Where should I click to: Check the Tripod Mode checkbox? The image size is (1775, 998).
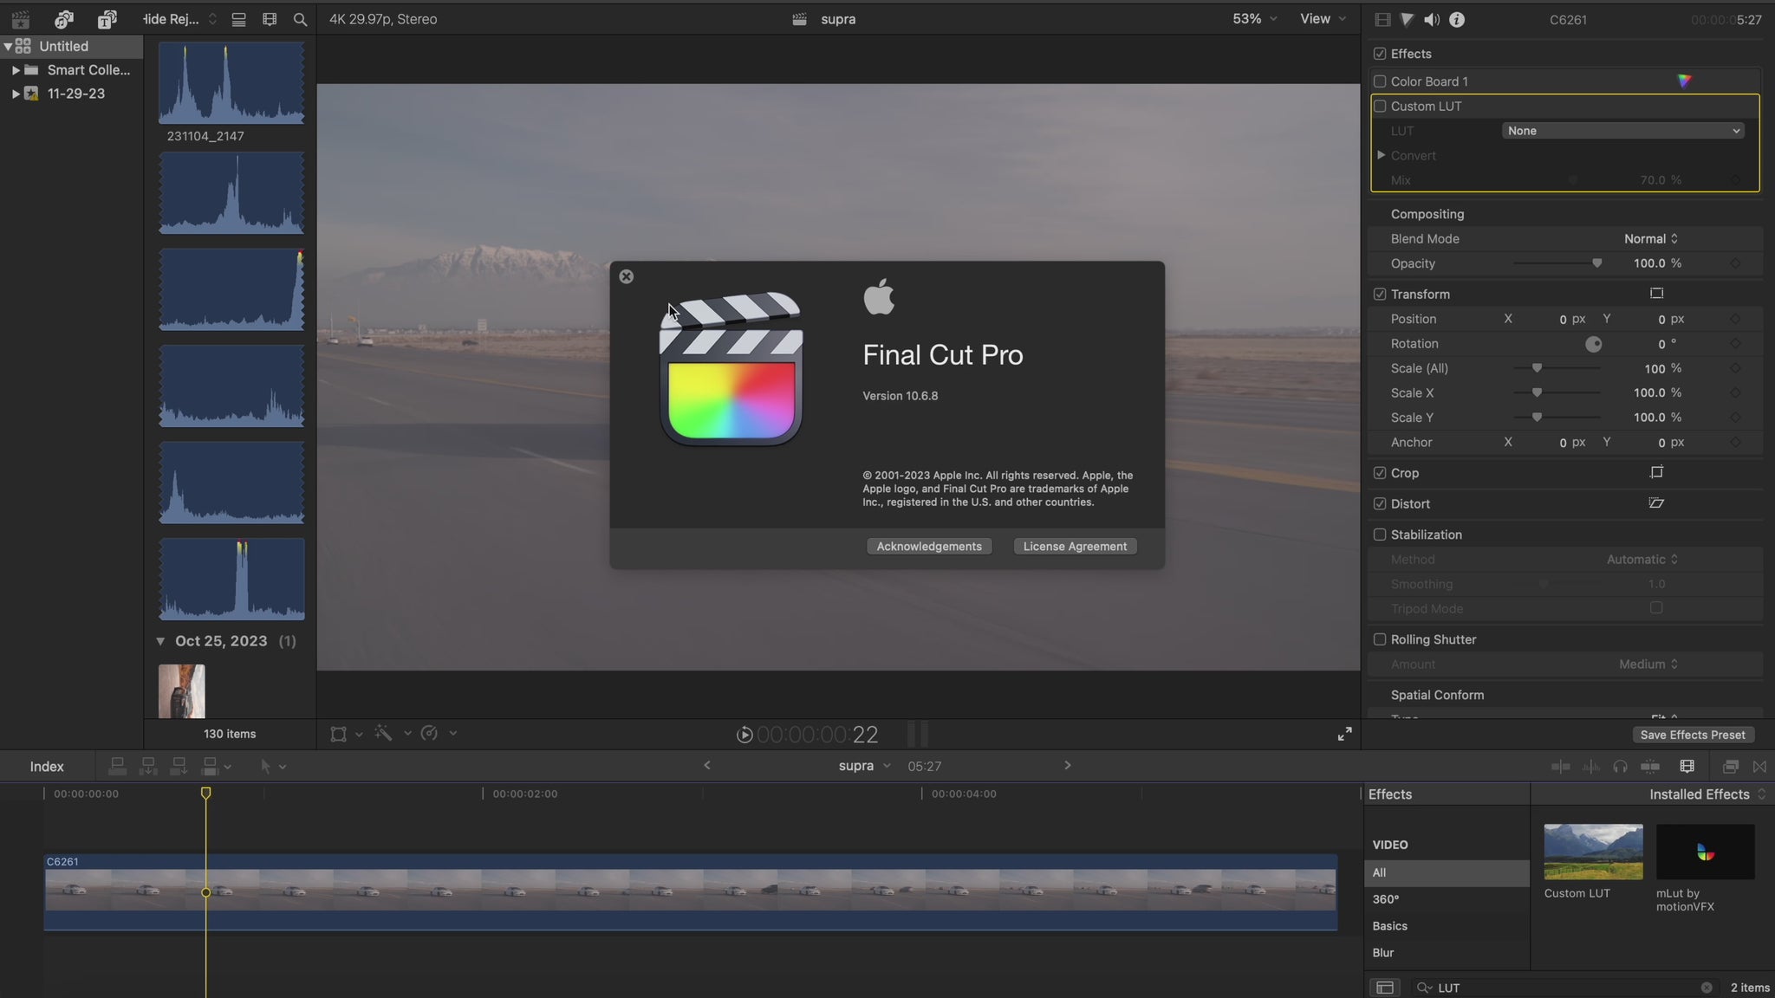pos(1656,608)
